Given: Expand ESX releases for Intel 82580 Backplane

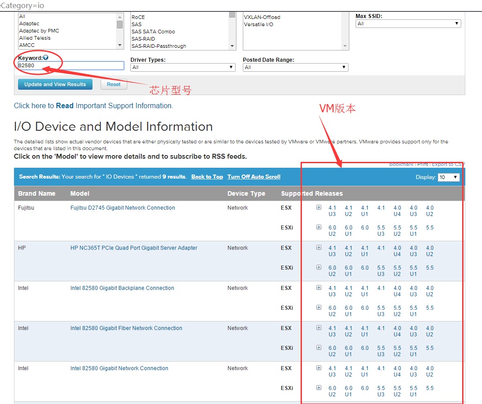Looking at the screenshot, I should 319,288.
